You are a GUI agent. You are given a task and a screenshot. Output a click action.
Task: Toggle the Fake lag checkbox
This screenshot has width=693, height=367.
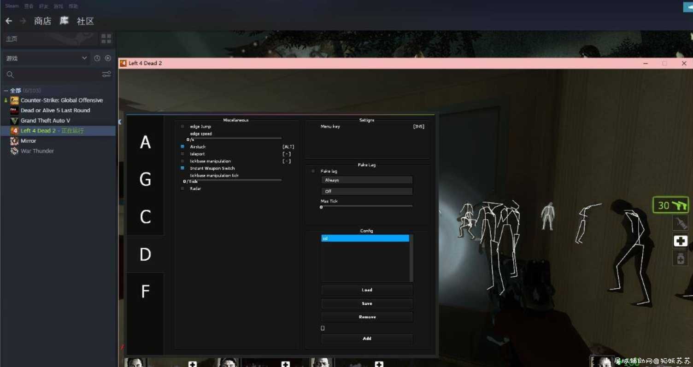[x=313, y=171]
